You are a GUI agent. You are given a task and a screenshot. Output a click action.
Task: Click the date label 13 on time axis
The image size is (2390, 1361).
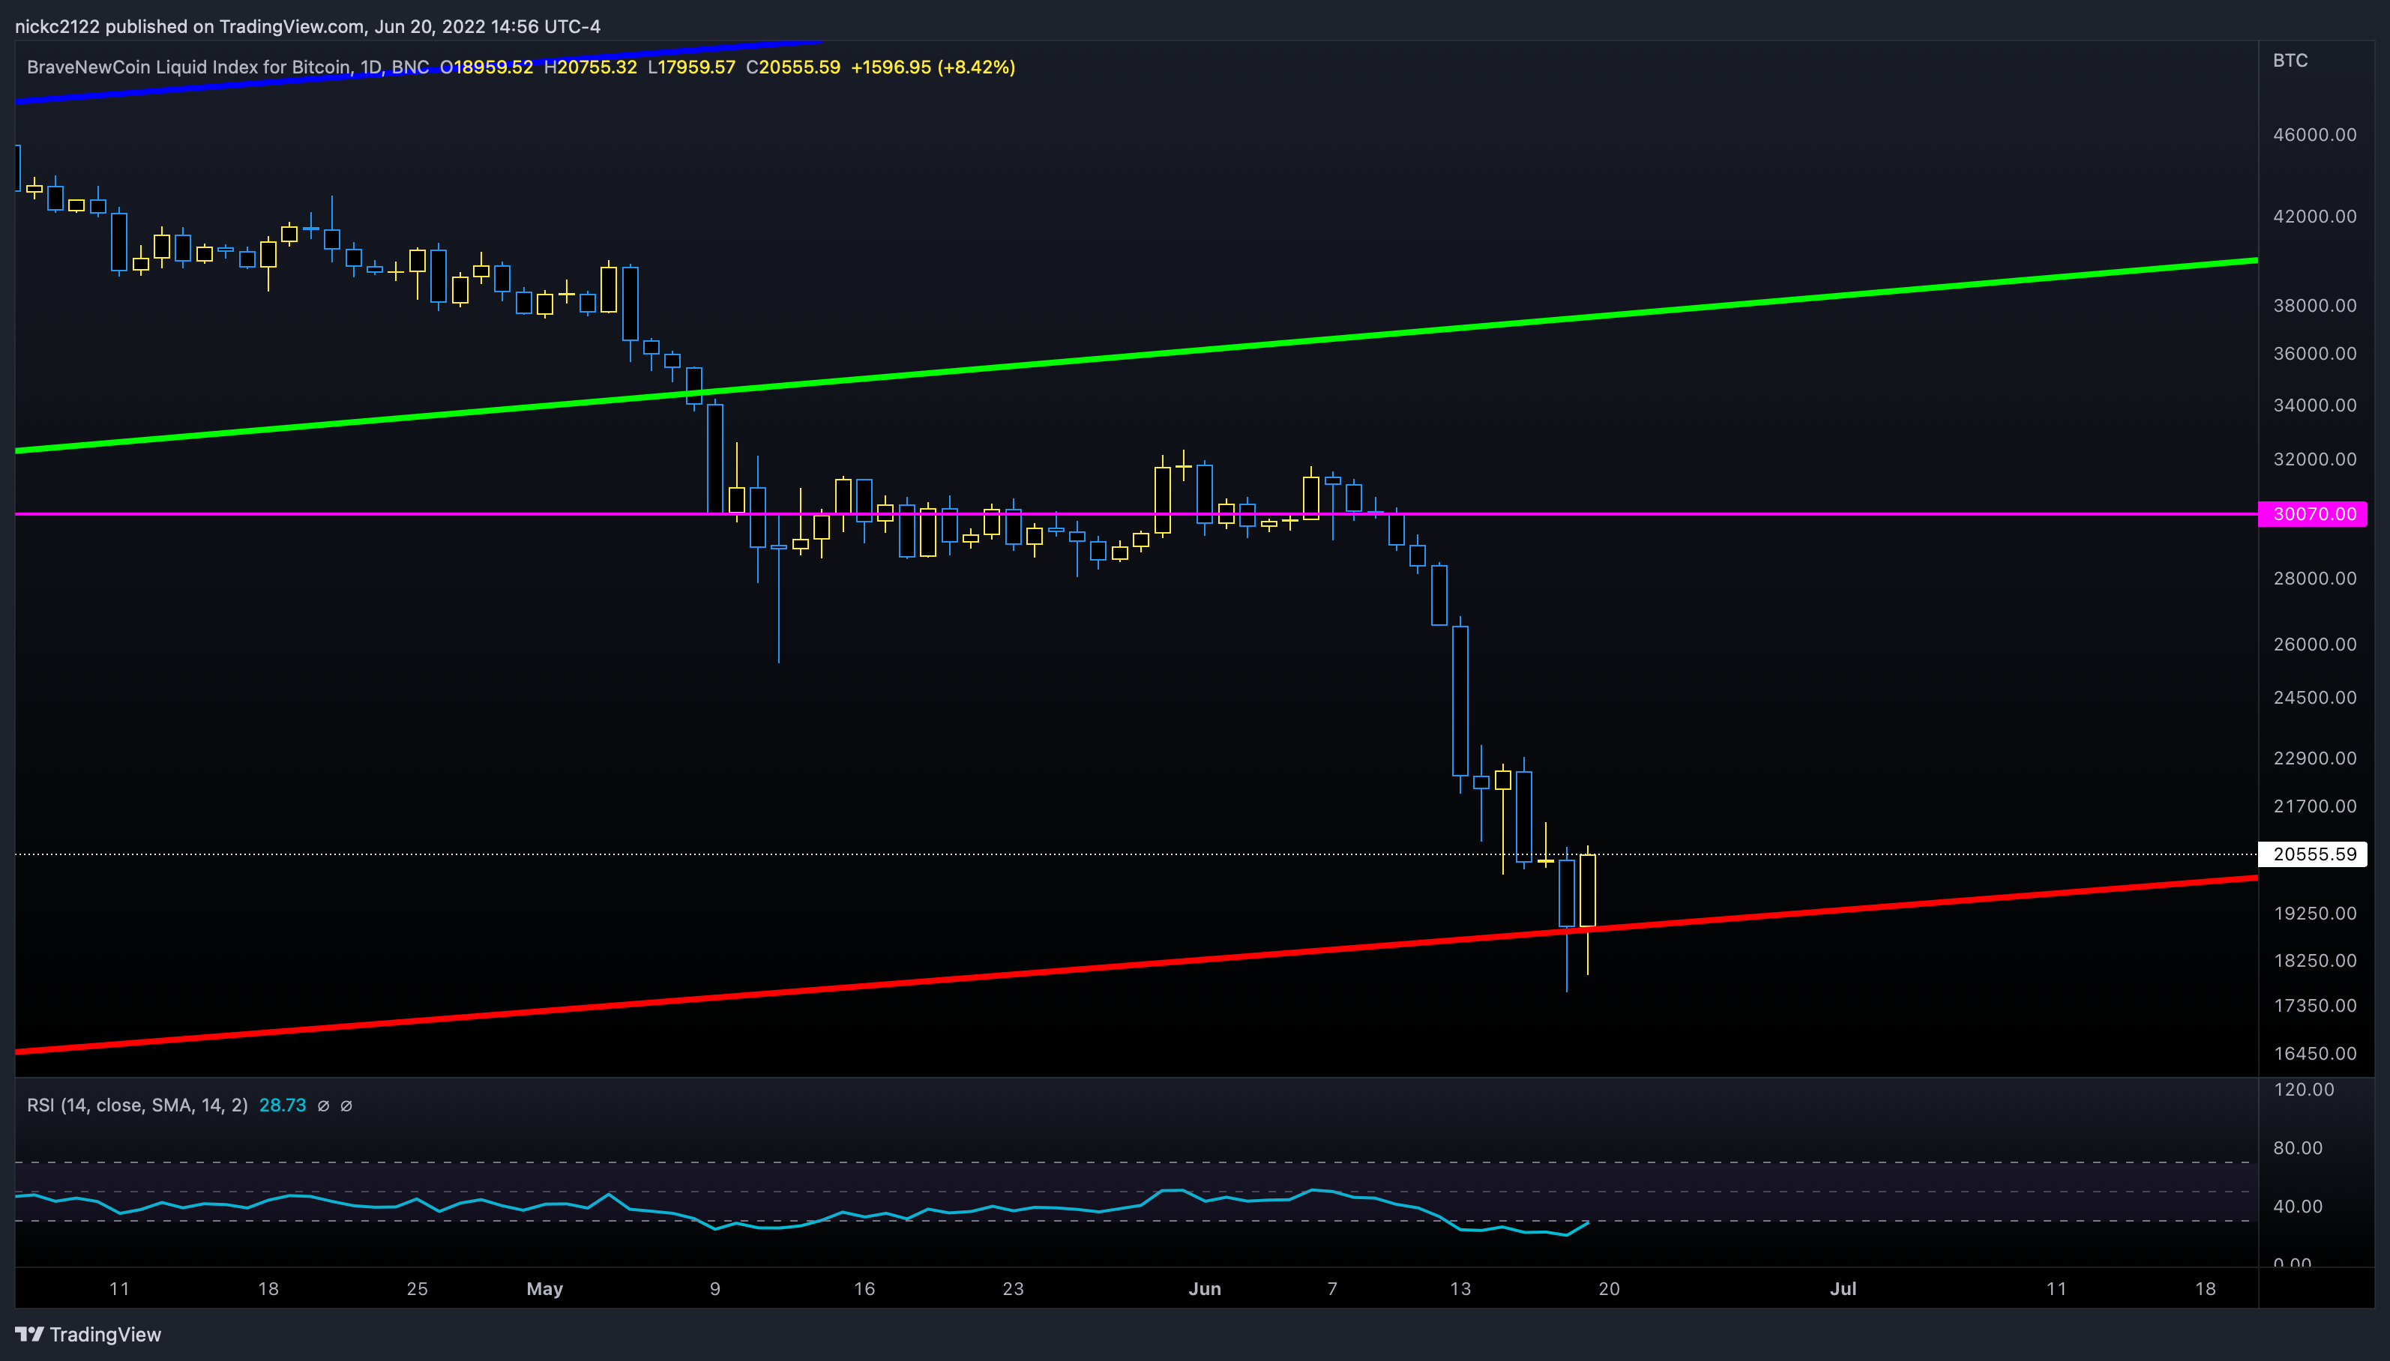pyautogui.click(x=1460, y=1289)
